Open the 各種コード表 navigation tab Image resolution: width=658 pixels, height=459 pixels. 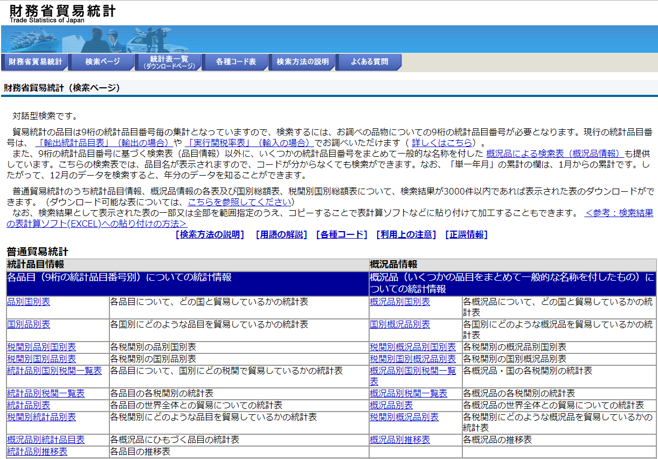(235, 62)
